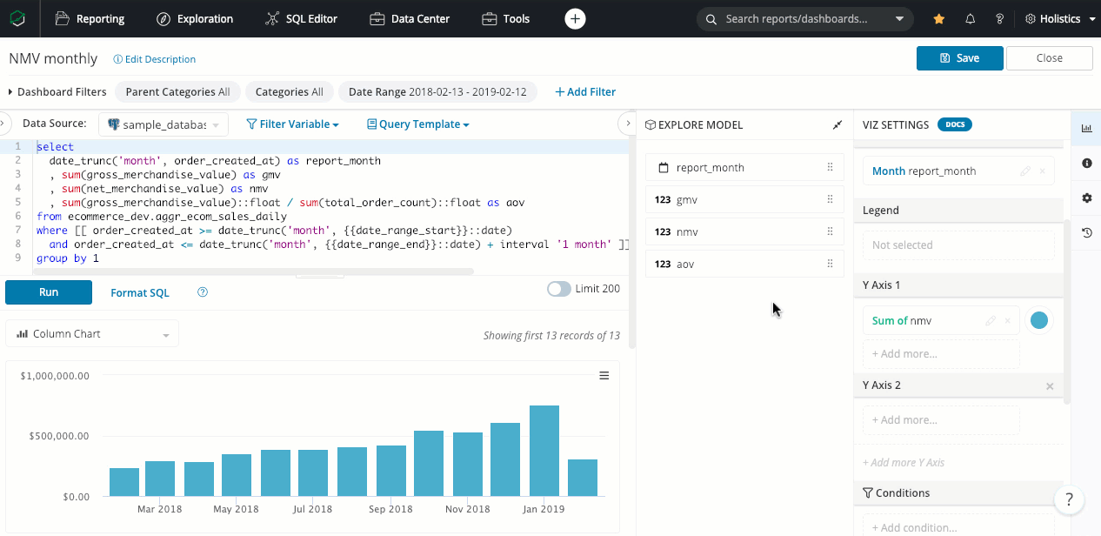
Task: Remove Month report_month with the x icon
Action: pyautogui.click(x=1043, y=171)
